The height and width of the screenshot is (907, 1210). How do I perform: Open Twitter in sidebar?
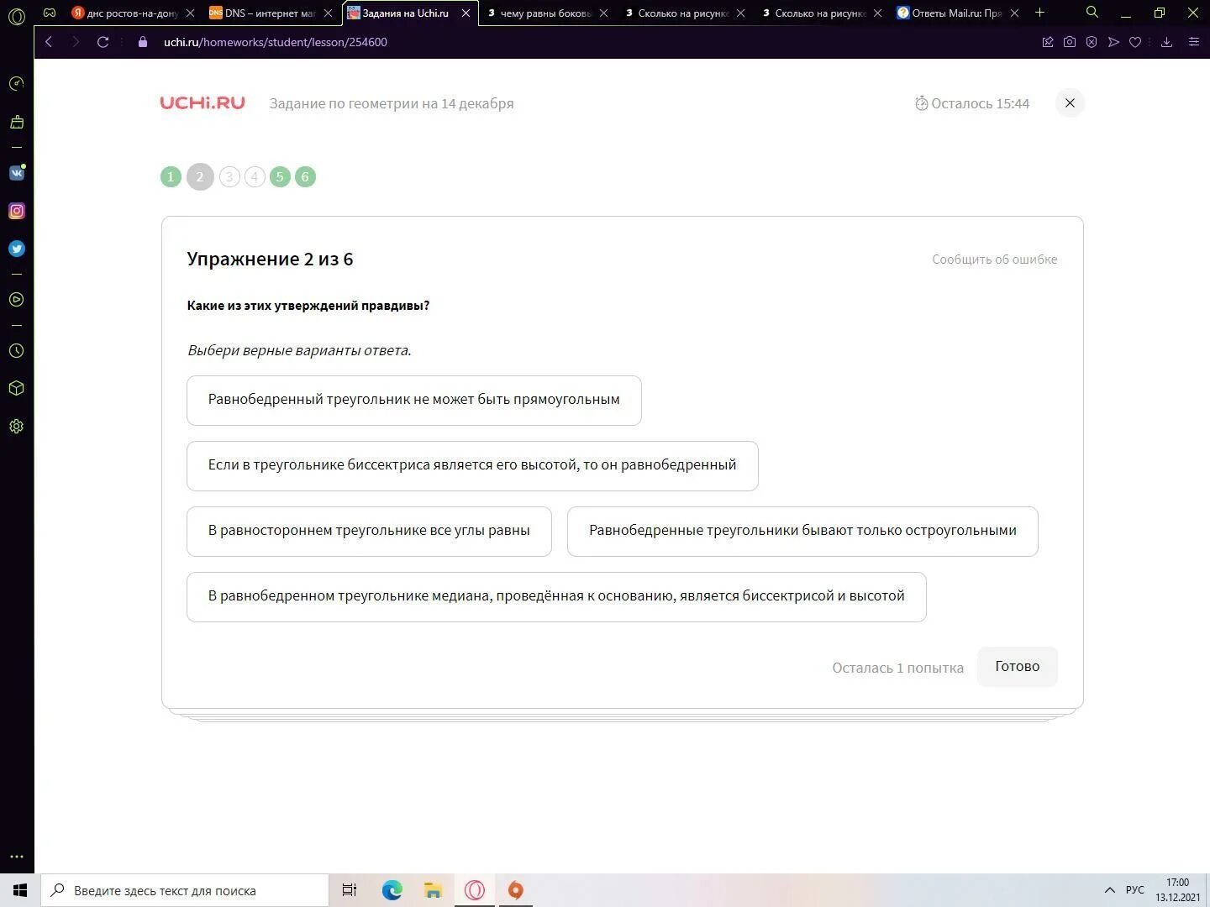[16, 249]
